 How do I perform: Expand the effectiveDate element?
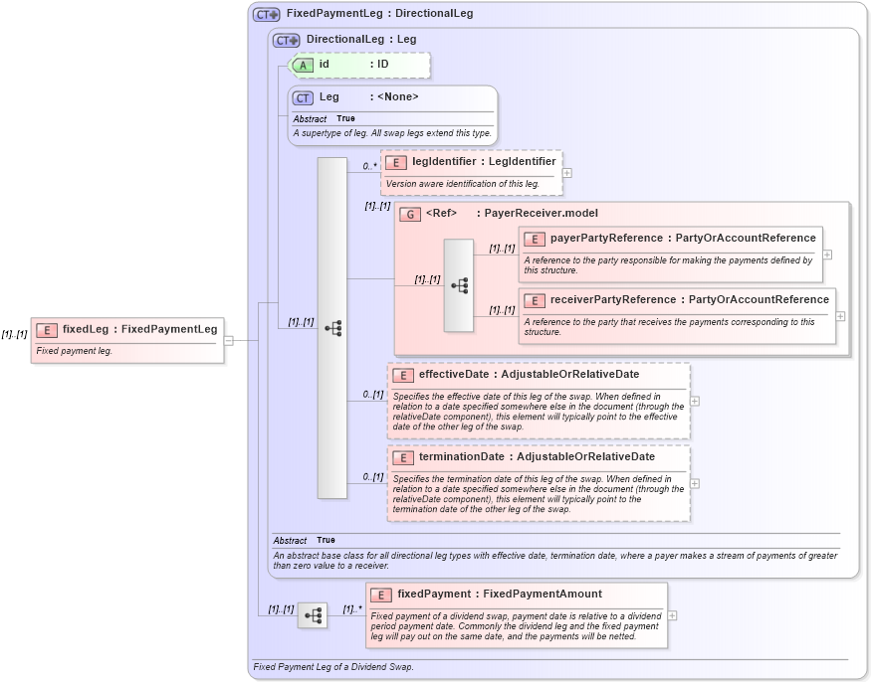tap(695, 402)
